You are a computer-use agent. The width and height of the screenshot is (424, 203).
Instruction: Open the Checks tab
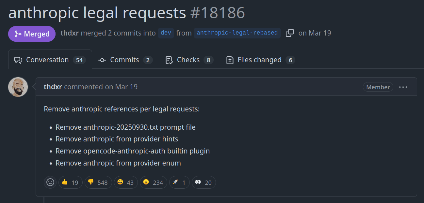(x=189, y=60)
